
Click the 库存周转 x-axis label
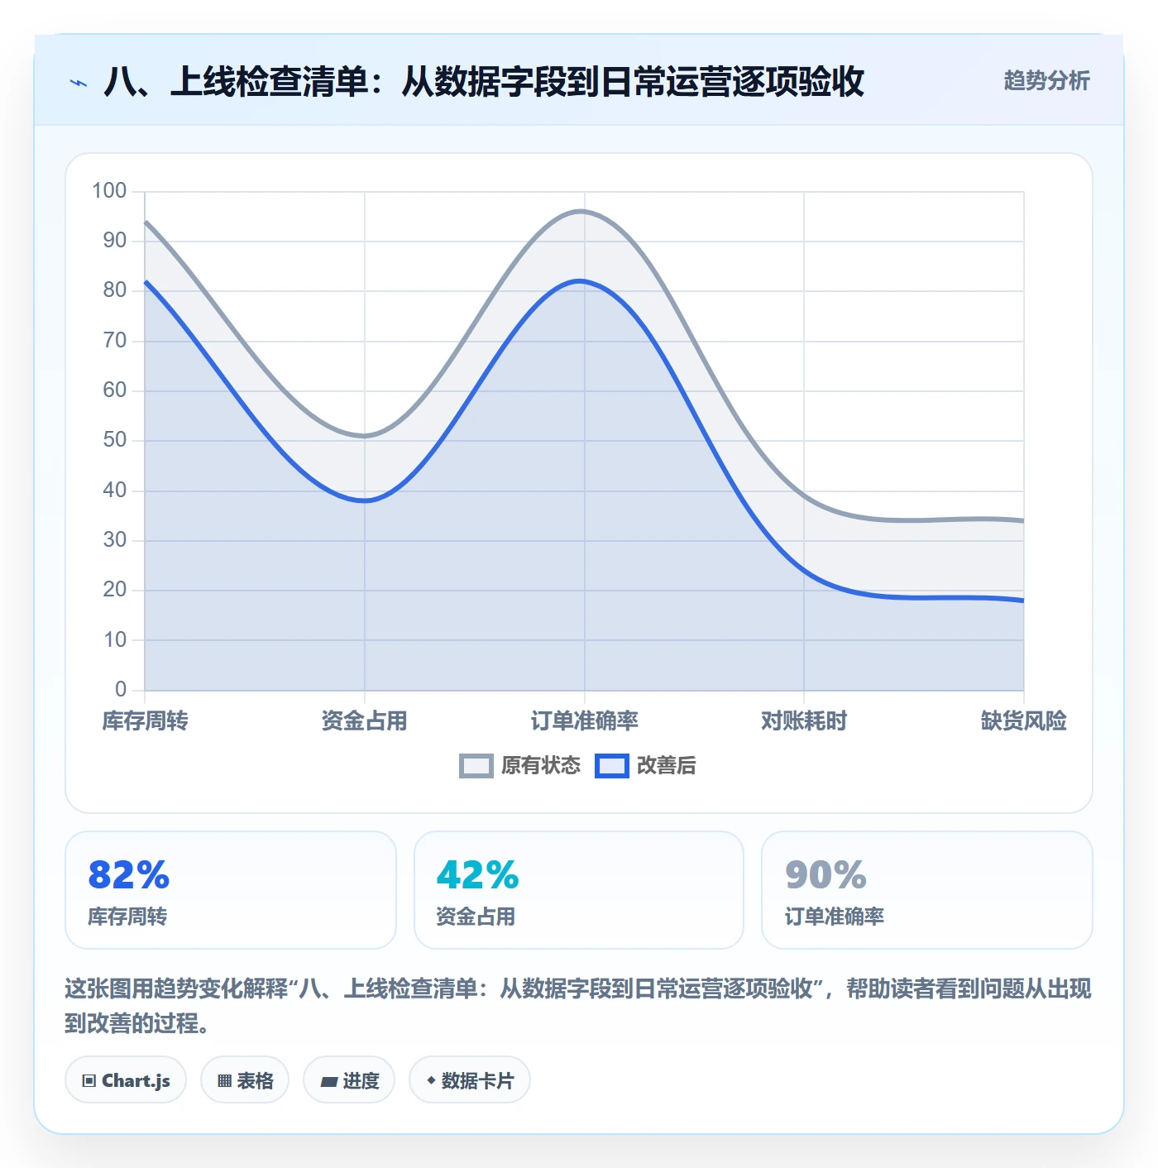145,720
